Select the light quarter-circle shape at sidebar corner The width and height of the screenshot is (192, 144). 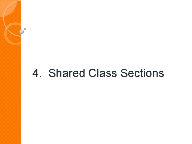pos(8,8)
